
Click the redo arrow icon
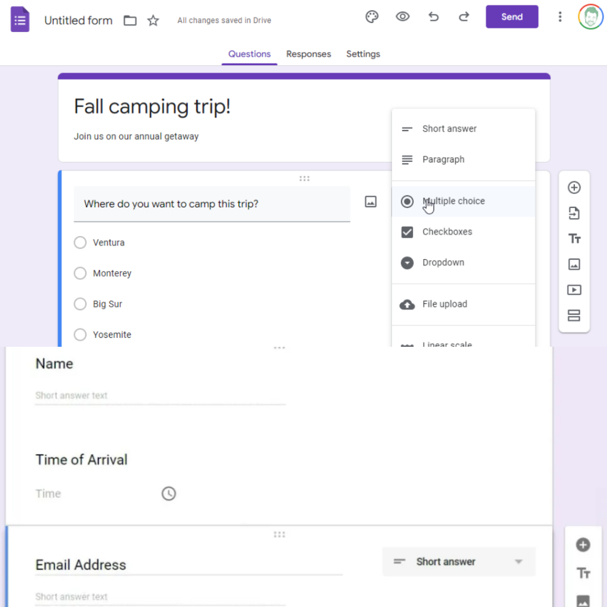pyautogui.click(x=464, y=17)
